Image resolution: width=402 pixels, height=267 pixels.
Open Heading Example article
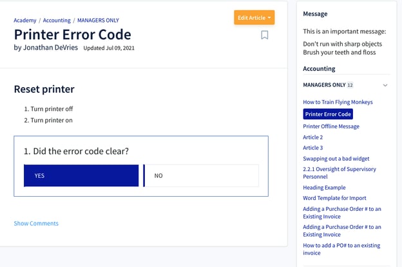point(324,188)
